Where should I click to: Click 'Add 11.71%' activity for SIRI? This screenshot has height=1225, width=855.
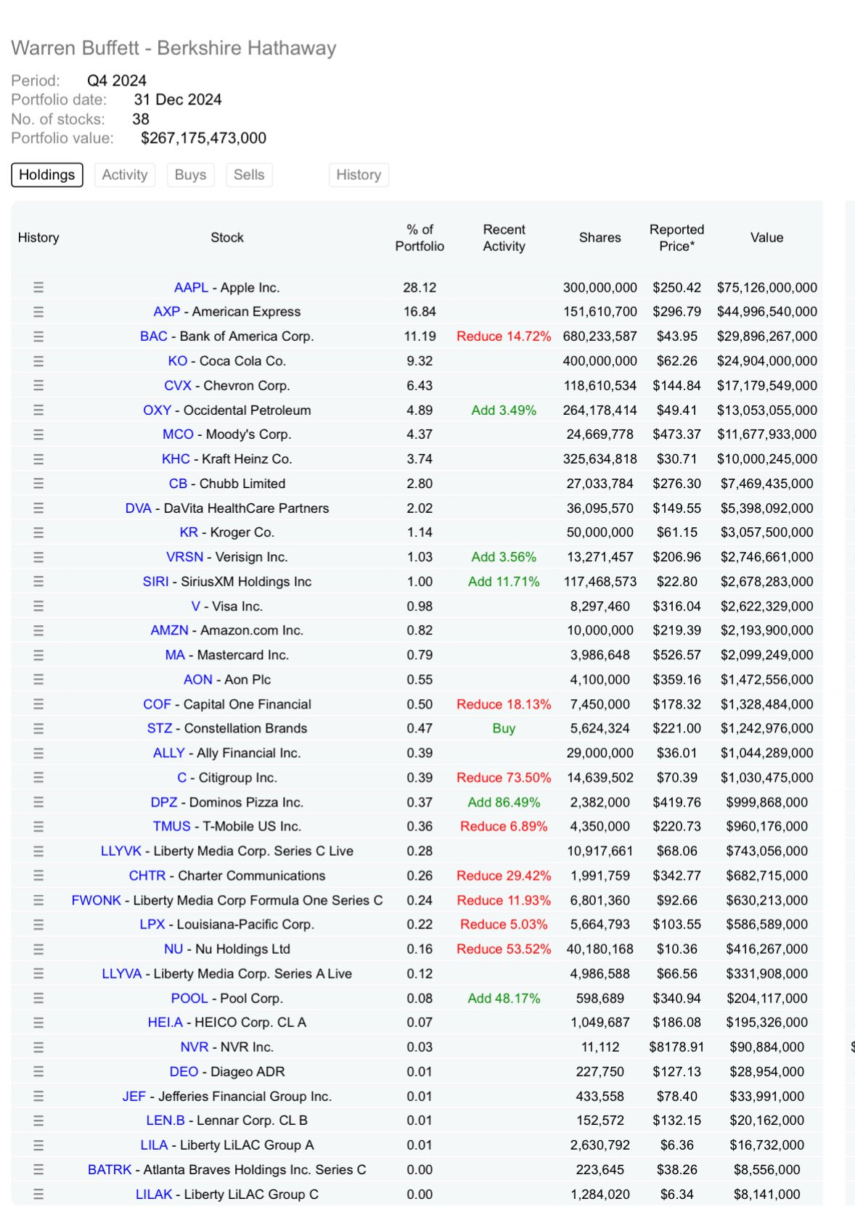504,582
